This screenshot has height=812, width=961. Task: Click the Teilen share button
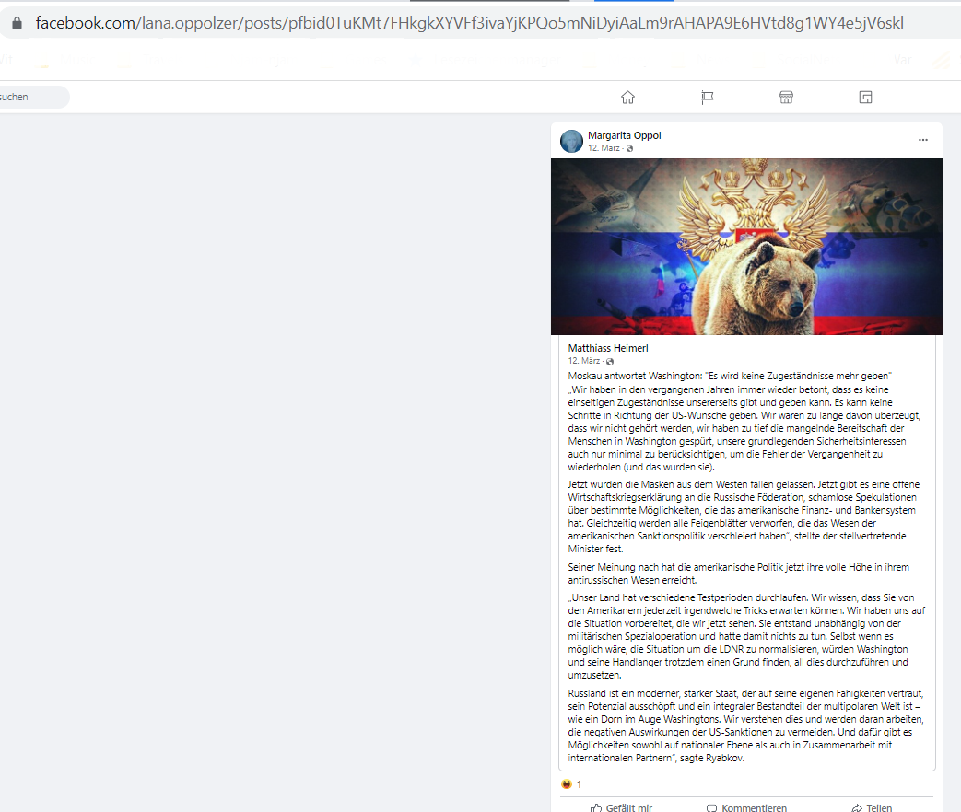point(873,807)
